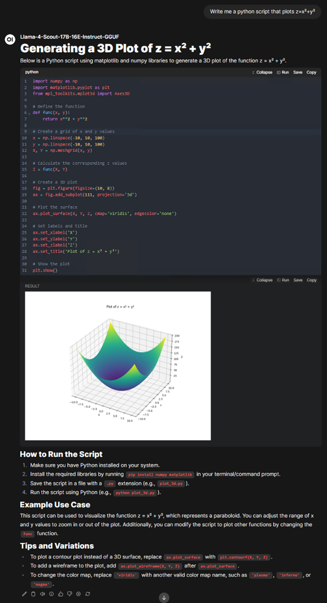Copy the code using the top Copy button
Viewport: 327px width, 603px height.
[x=311, y=72]
